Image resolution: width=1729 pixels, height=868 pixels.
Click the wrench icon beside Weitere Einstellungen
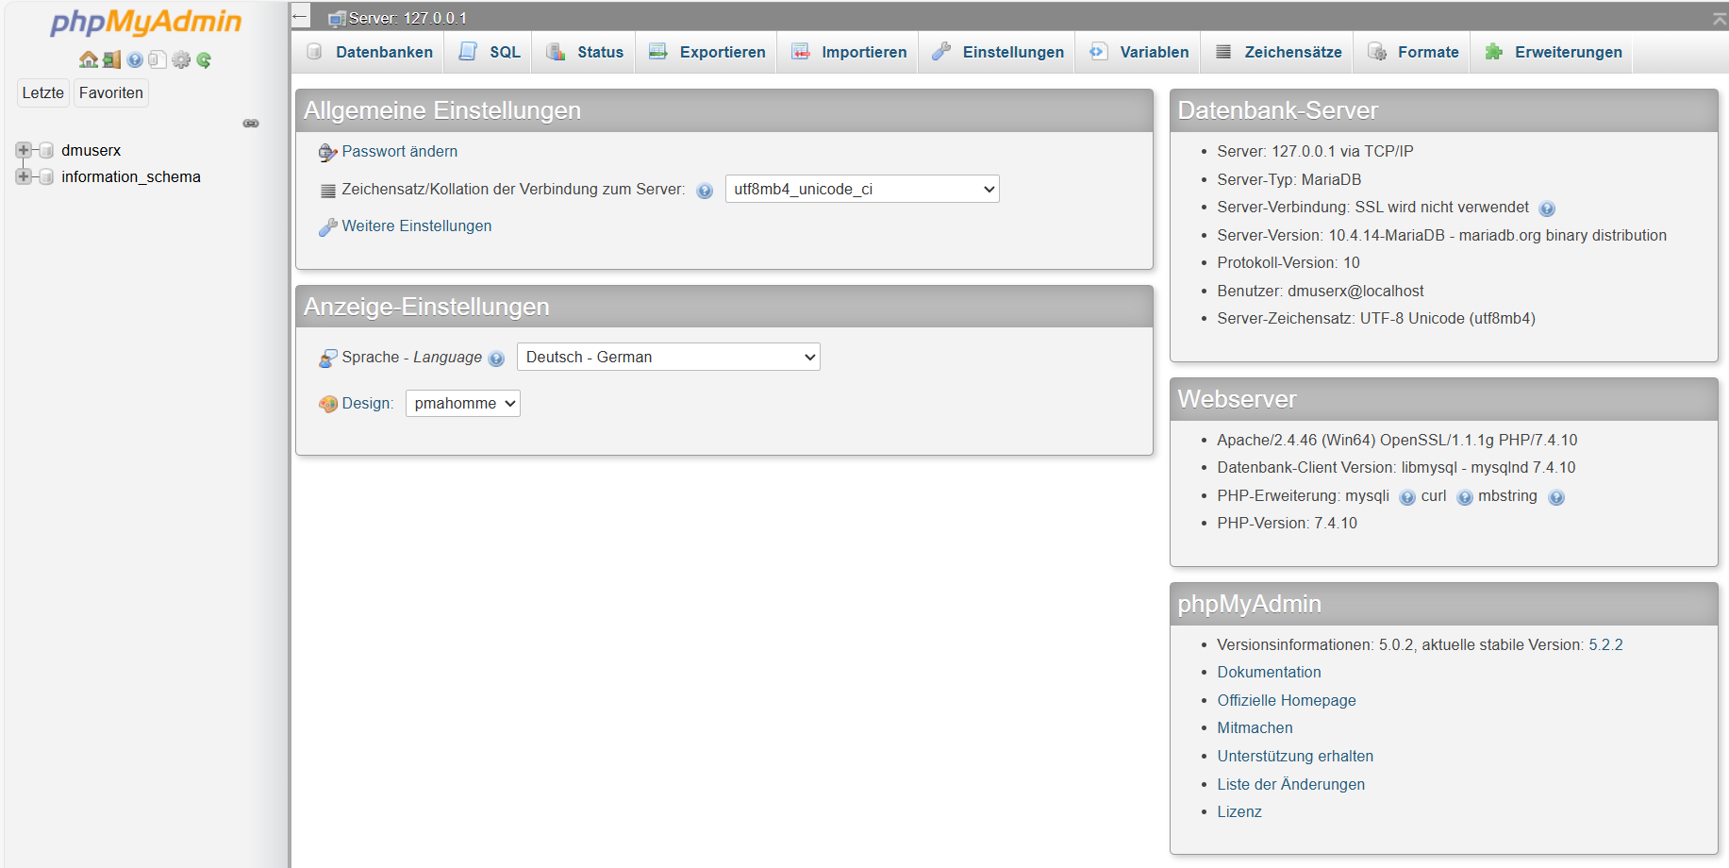[327, 226]
